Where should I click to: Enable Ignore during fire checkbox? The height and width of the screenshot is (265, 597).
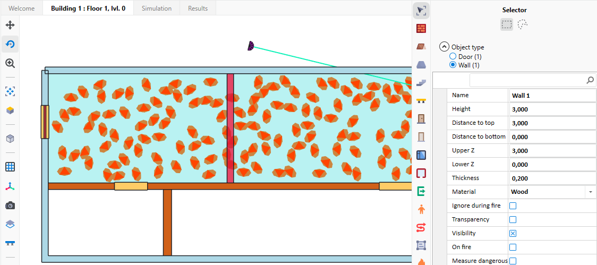click(513, 206)
